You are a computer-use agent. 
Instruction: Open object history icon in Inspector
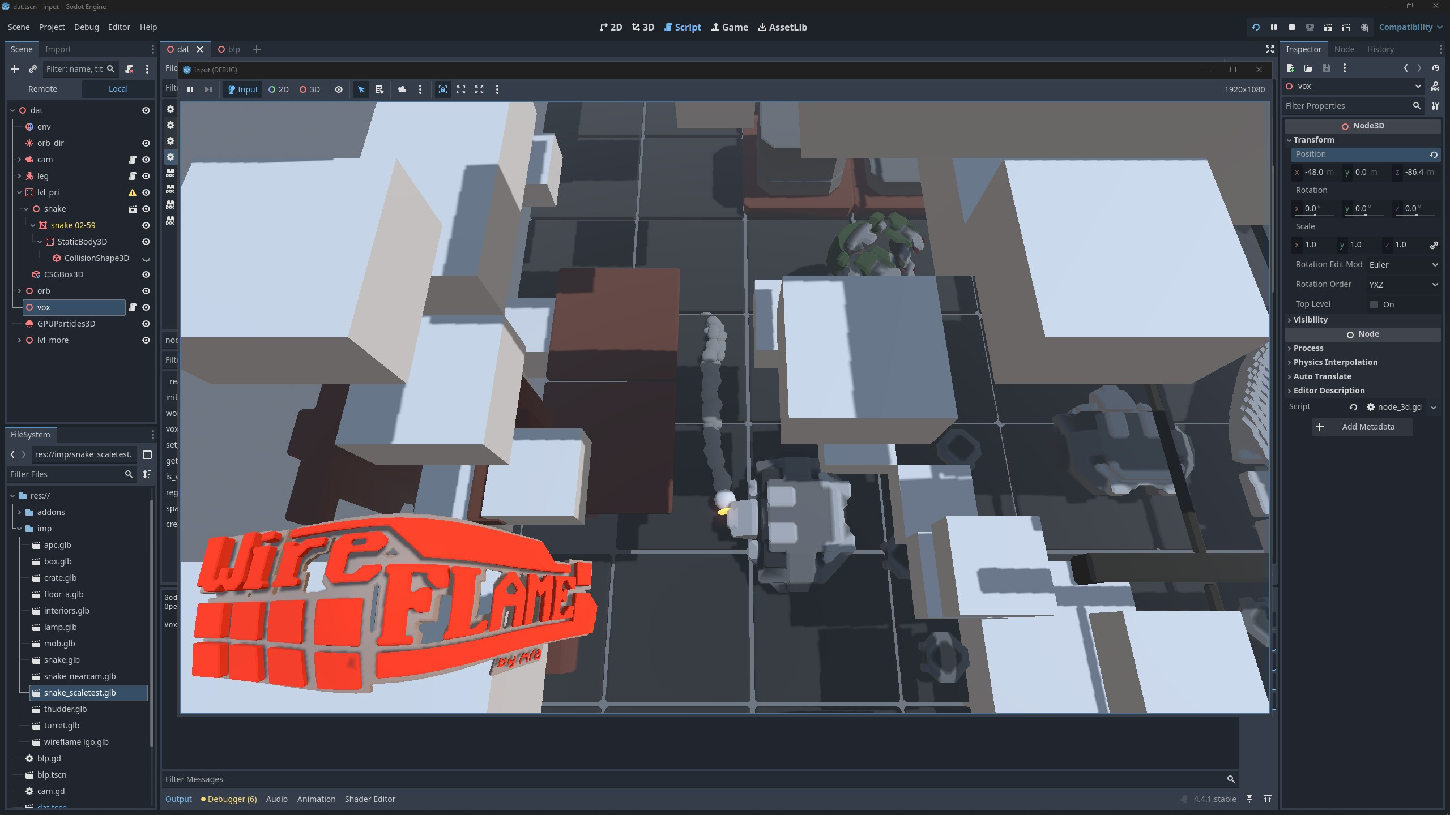click(1435, 68)
